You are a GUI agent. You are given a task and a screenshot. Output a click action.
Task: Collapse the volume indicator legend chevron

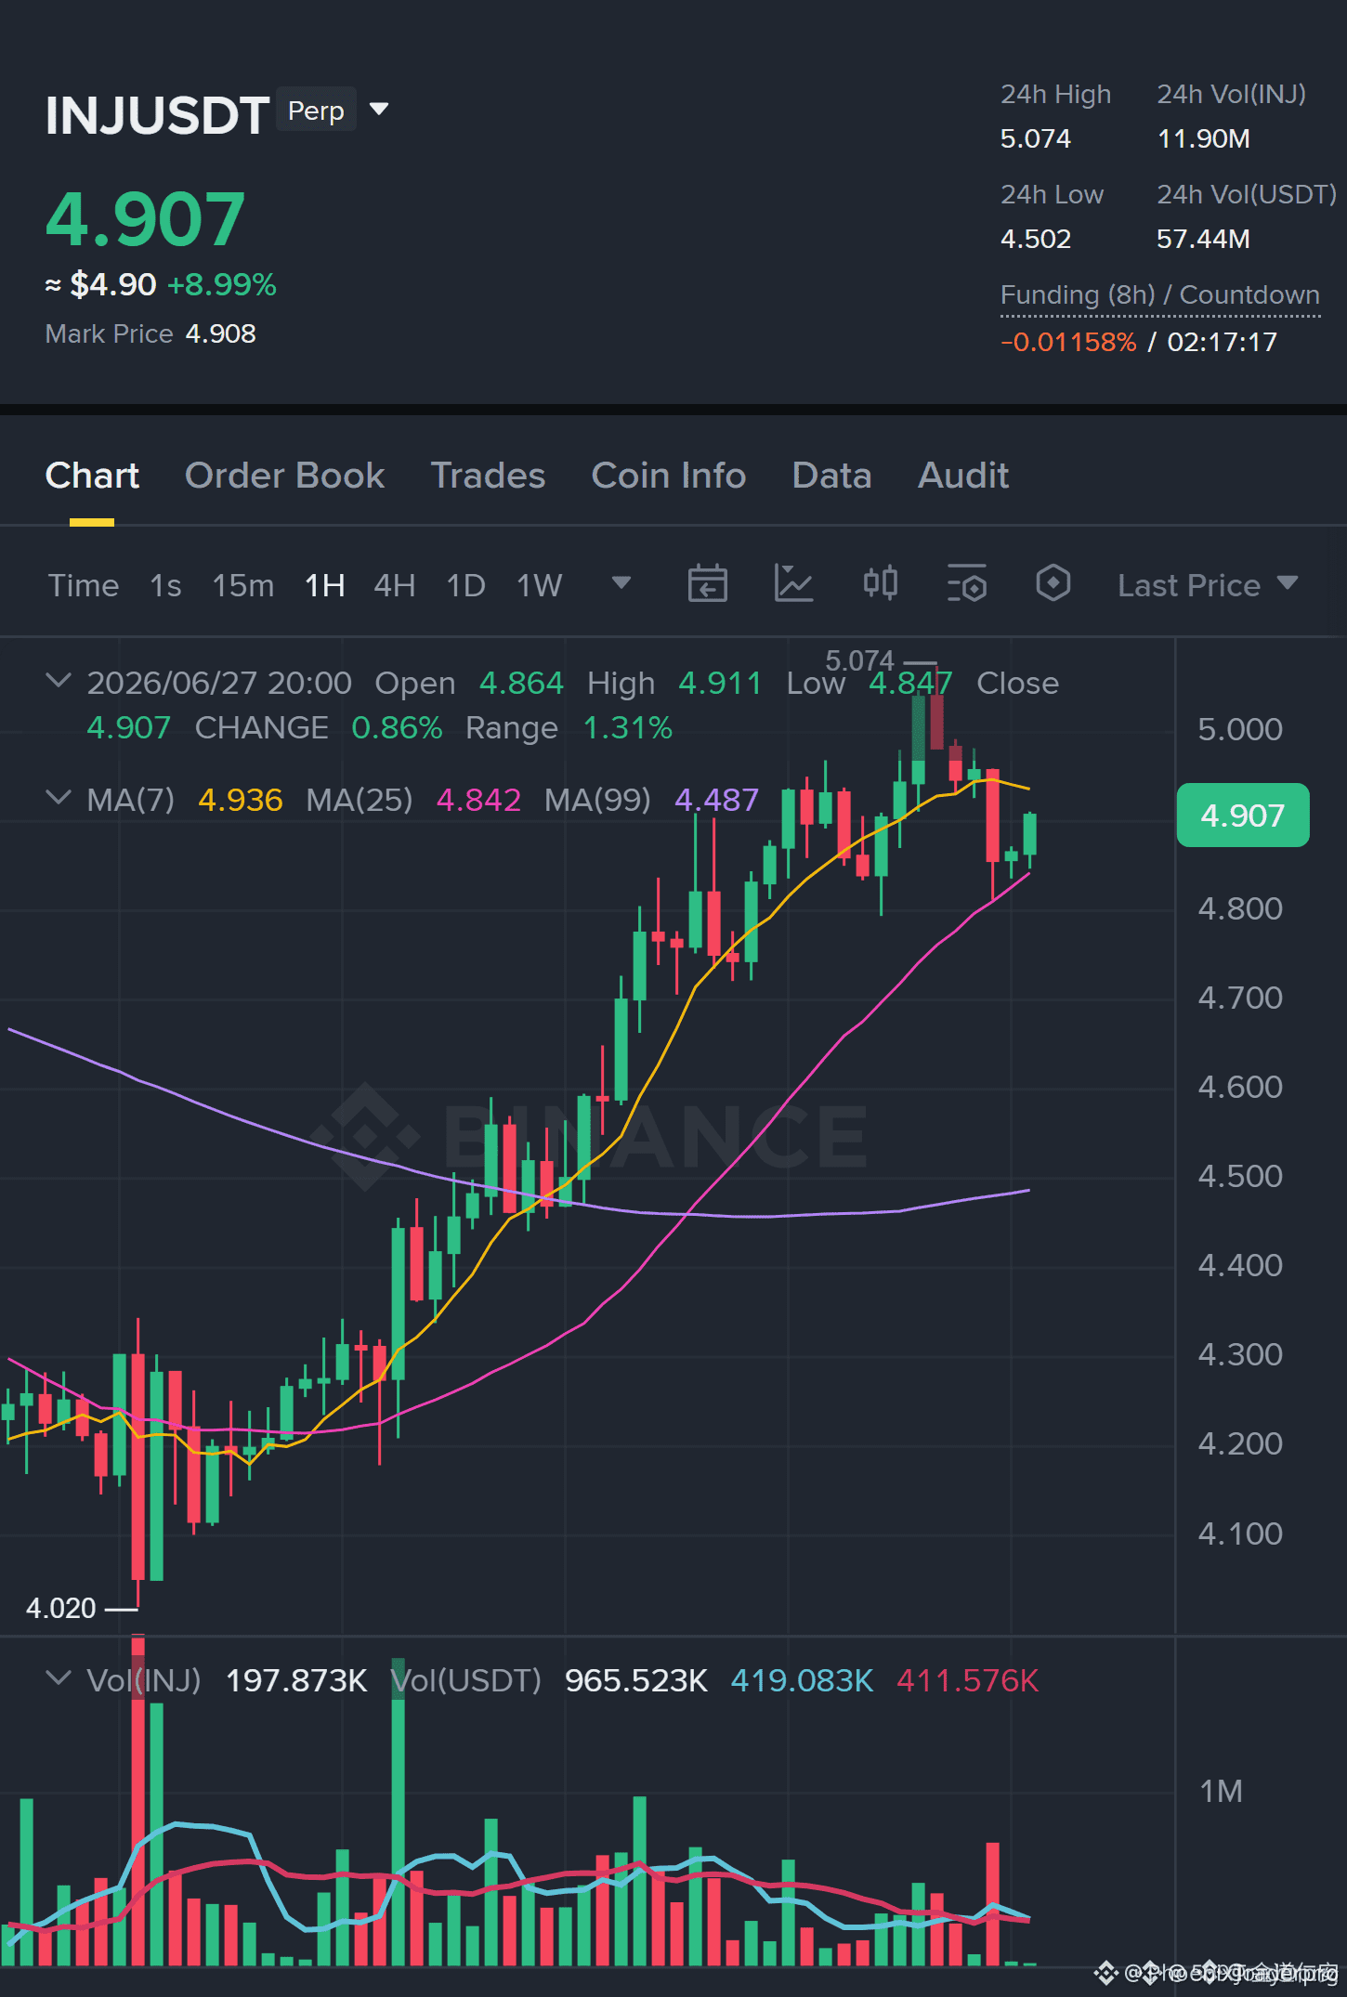click(58, 1678)
